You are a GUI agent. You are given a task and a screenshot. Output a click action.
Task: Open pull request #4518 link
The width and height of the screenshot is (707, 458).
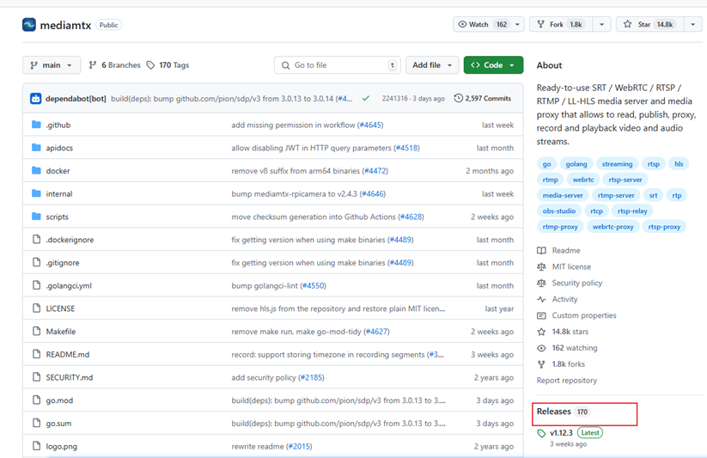pyautogui.click(x=406, y=148)
